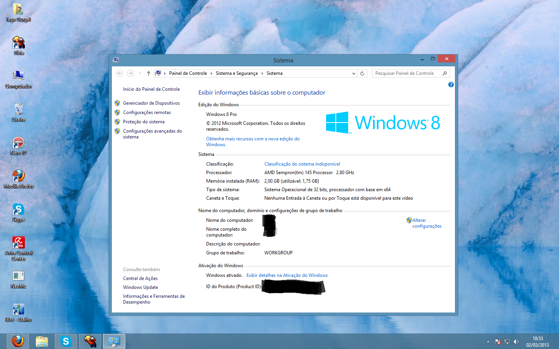Open Início do Painel de Controle
The width and height of the screenshot is (559, 349).
151,89
